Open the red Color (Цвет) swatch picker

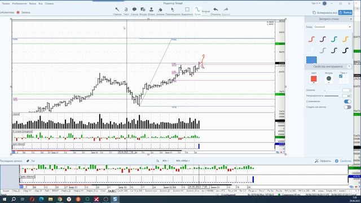tap(314, 79)
